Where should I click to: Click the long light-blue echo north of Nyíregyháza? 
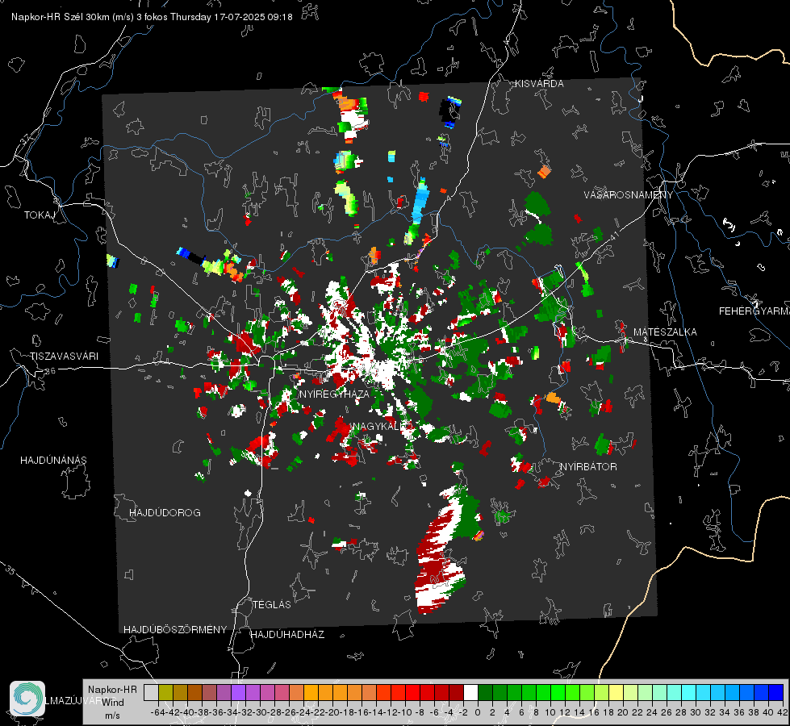pyautogui.click(x=419, y=202)
